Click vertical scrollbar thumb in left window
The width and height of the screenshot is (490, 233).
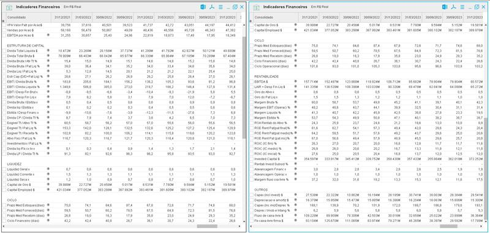coord(244,87)
